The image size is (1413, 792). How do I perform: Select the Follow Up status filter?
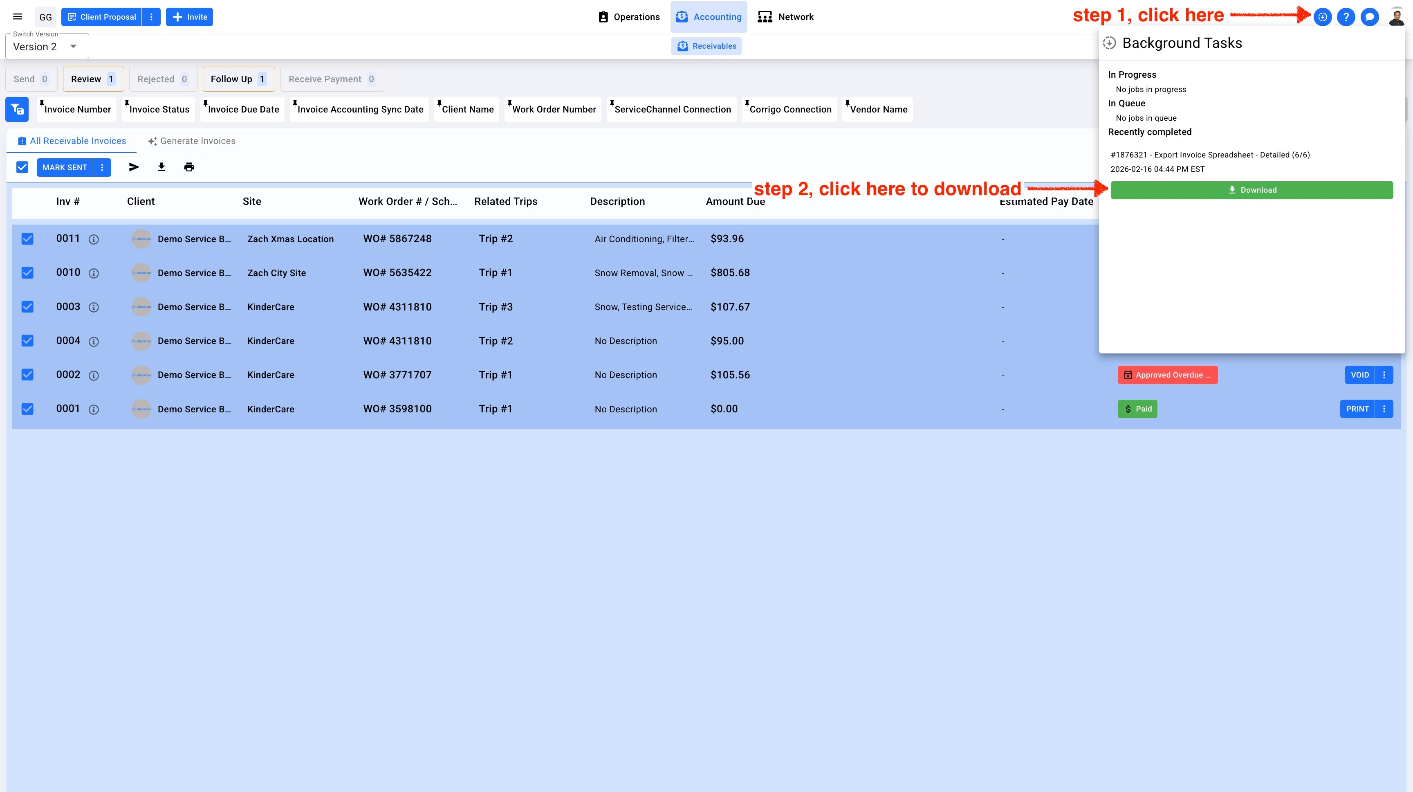[238, 79]
